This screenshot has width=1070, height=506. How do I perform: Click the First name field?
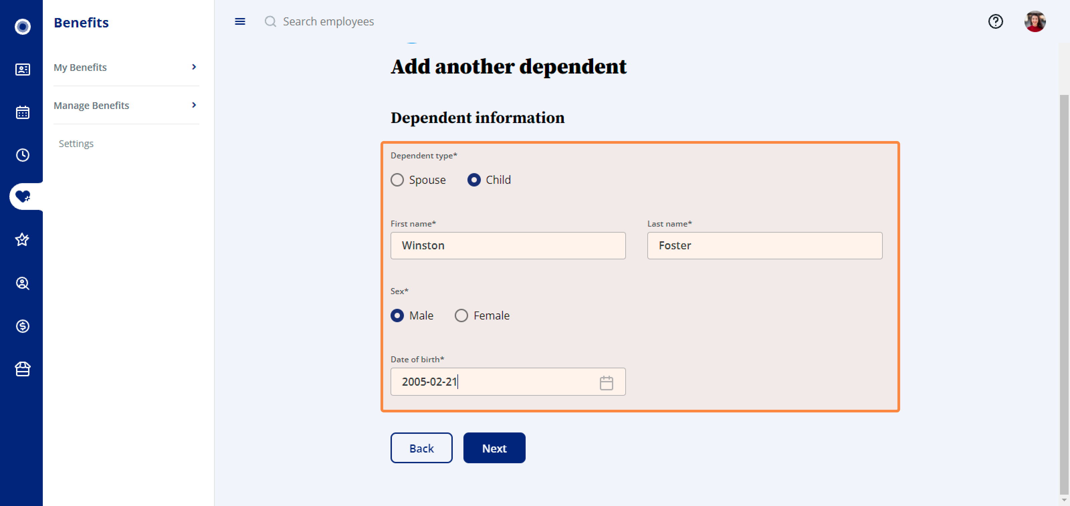coord(508,246)
